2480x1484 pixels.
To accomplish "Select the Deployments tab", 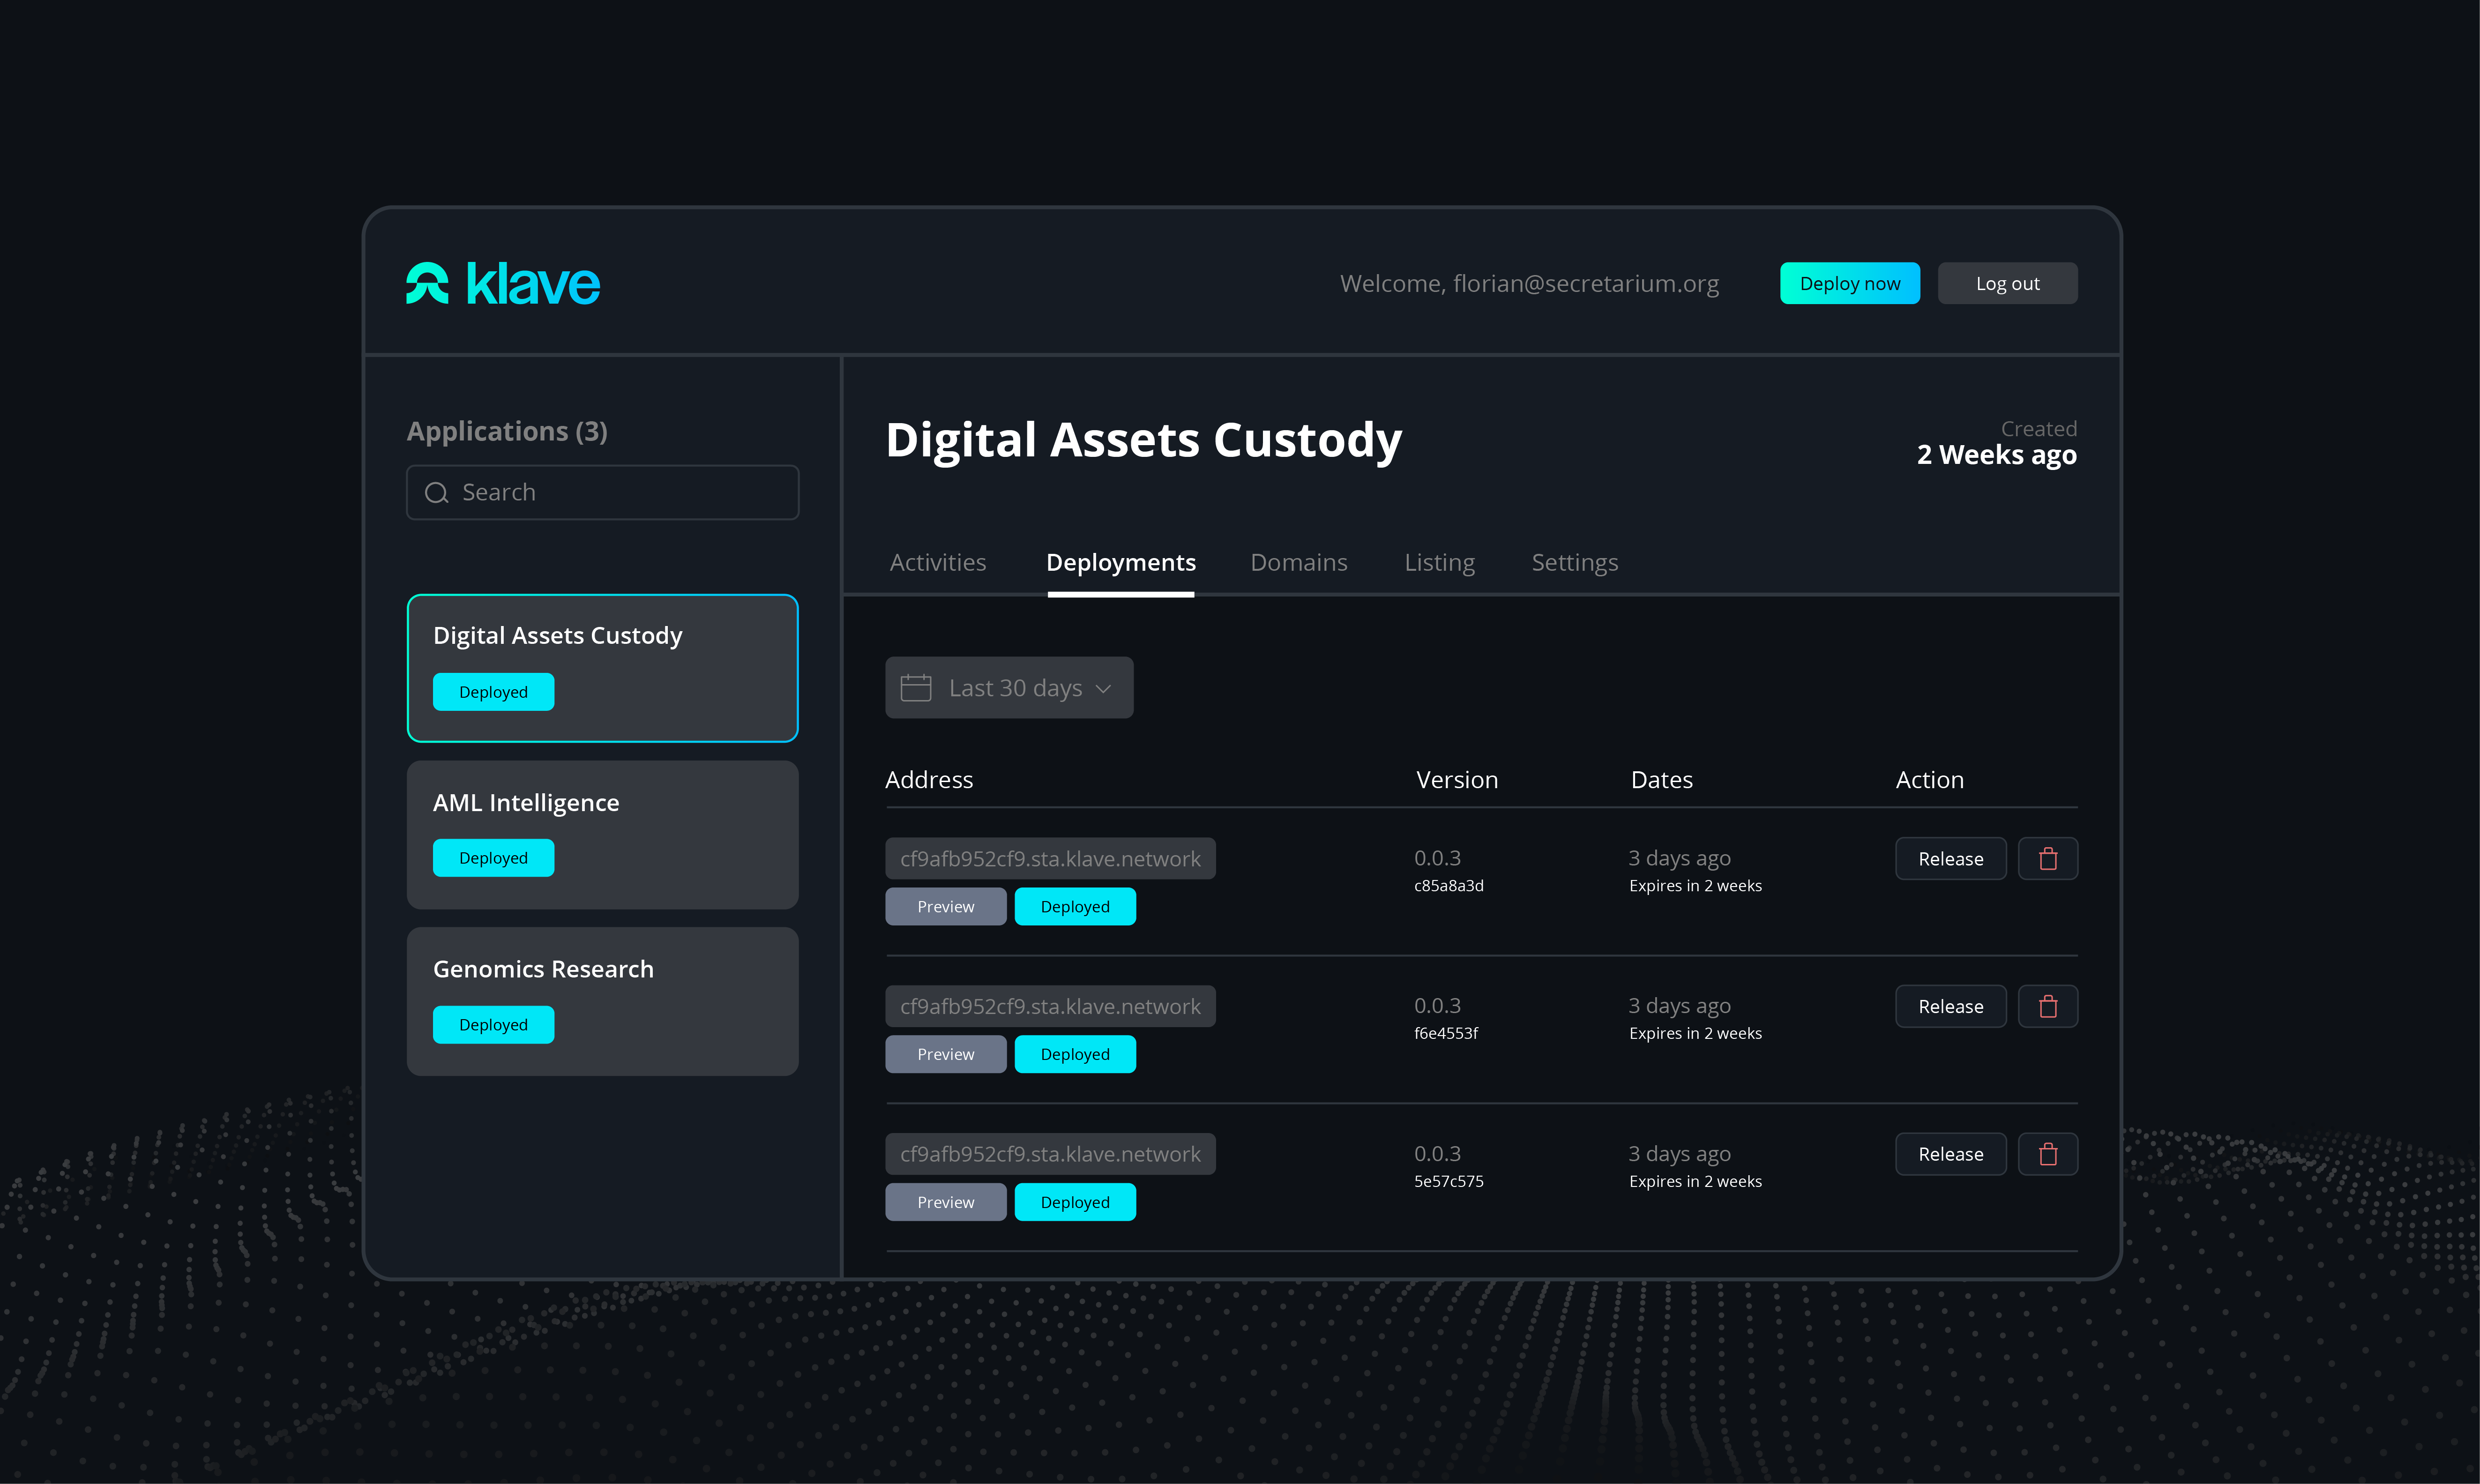I will pos(1121,562).
